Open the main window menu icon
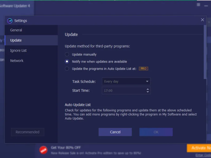This screenshot has height=158, width=211. click(198, 5)
